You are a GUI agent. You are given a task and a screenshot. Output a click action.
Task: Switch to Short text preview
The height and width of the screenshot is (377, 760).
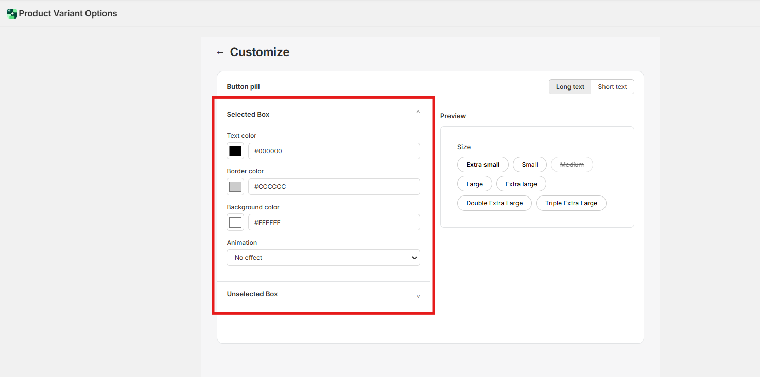(612, 87)
